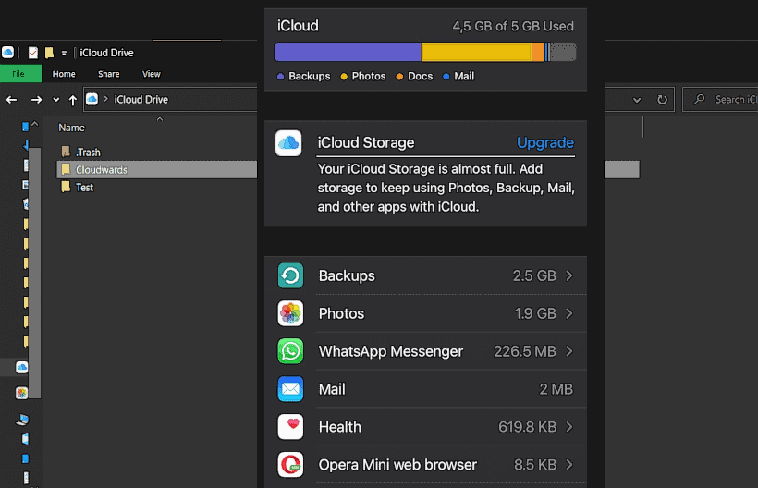Expand the Photos 1.9 GB chevron
The height and width of the screenshot is (488, 758).
click(x=569, y=313)
